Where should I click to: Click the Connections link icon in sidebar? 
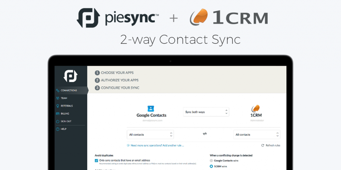(x=58, y=90)
